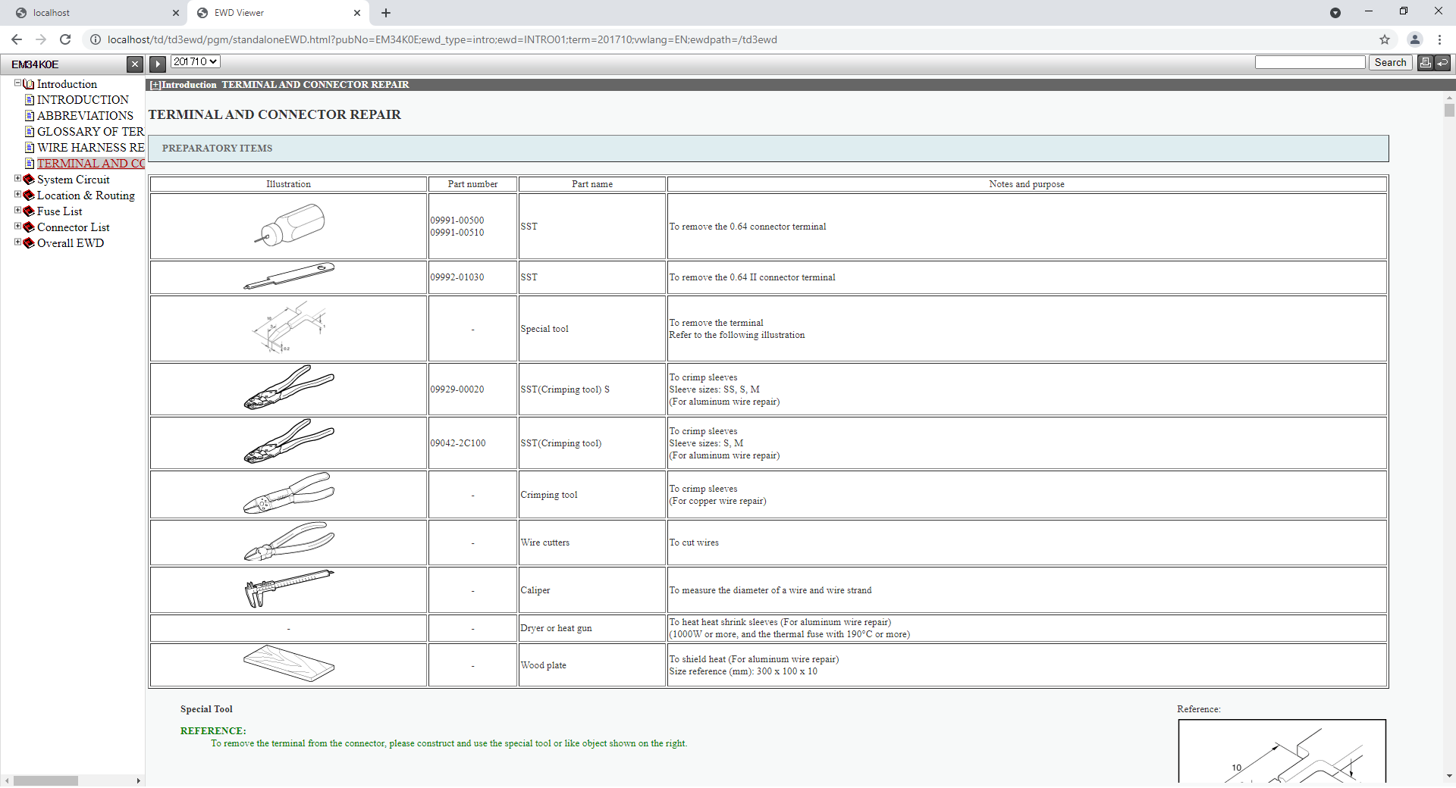Click the print icon in the EWD toolbar
Viewport: 1456px width, 788px height.
[1426, 63]
